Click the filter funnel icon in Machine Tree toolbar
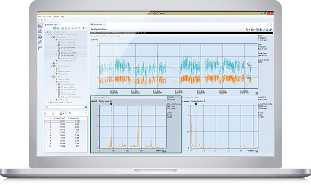The width and height of the screenshot is (311, 185). tap(84, 28)
